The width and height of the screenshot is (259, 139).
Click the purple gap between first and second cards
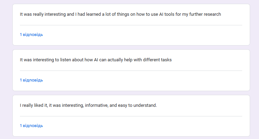(x=131, y=48)
